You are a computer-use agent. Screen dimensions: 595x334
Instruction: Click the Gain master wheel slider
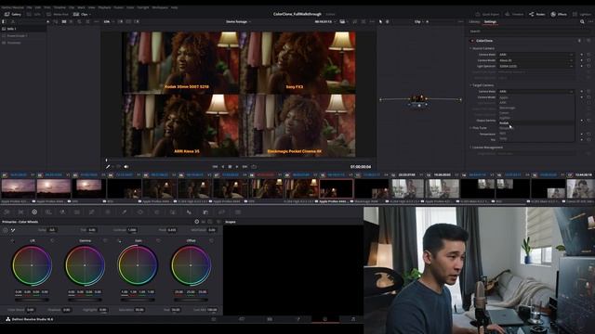pyautogui.click(x=138, y=300)
